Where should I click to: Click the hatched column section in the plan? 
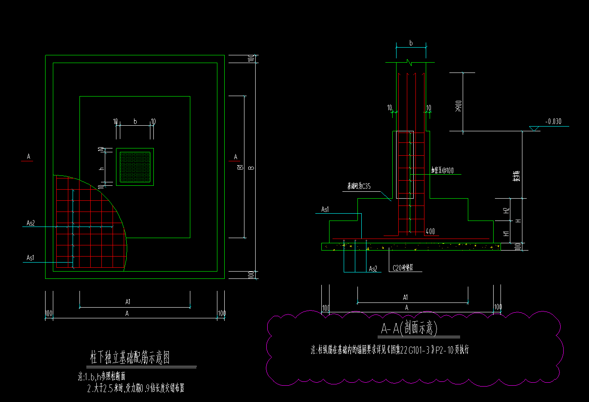[135, 167]
